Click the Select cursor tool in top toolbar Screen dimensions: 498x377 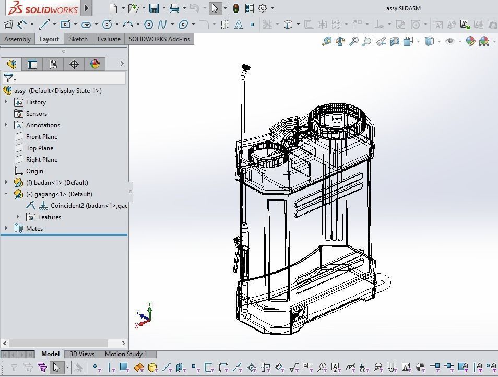pos(215,8)
